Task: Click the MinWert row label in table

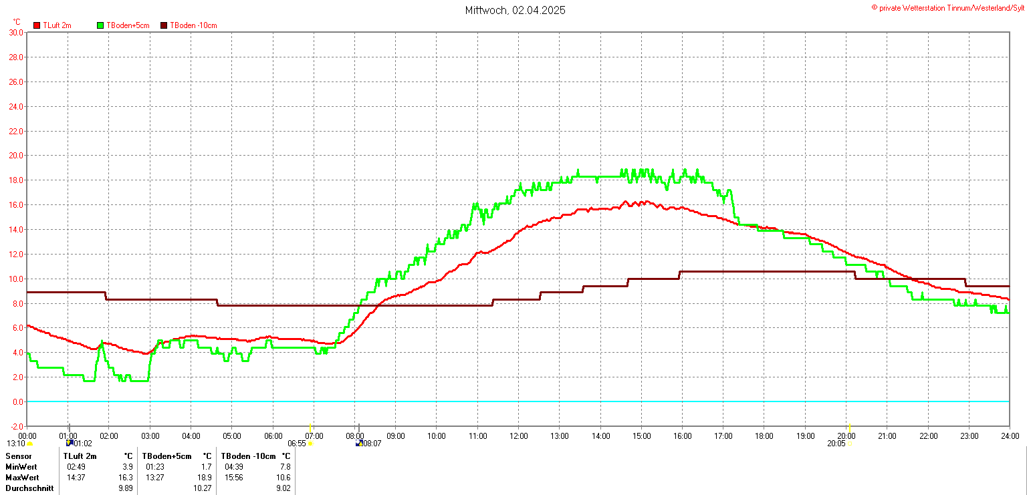Action: tap(21, 467)
